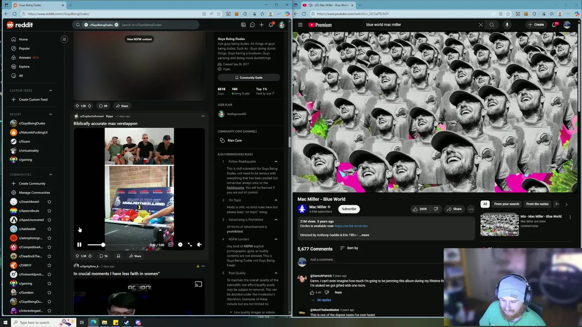The height and width of the screenshot is (327, 582).
Task: Give award to max verstappen post
Action: click(x=118, y=256)
